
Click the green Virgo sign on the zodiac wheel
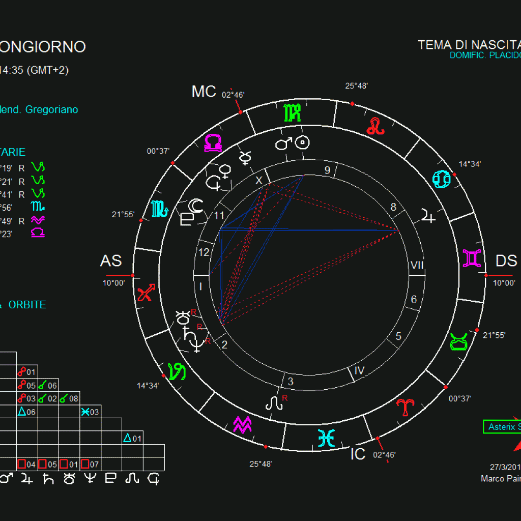pos(292,113)
